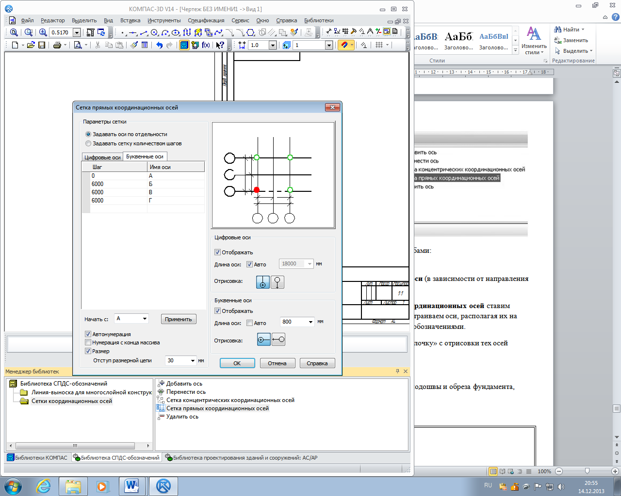
Task: Click Change Styles icon in Word
Action: [534, 40]
